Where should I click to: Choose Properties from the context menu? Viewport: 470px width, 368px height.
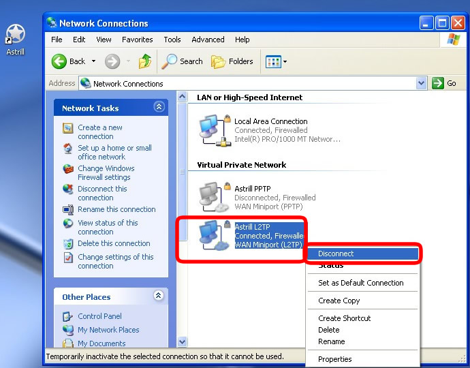coord(363,359)
